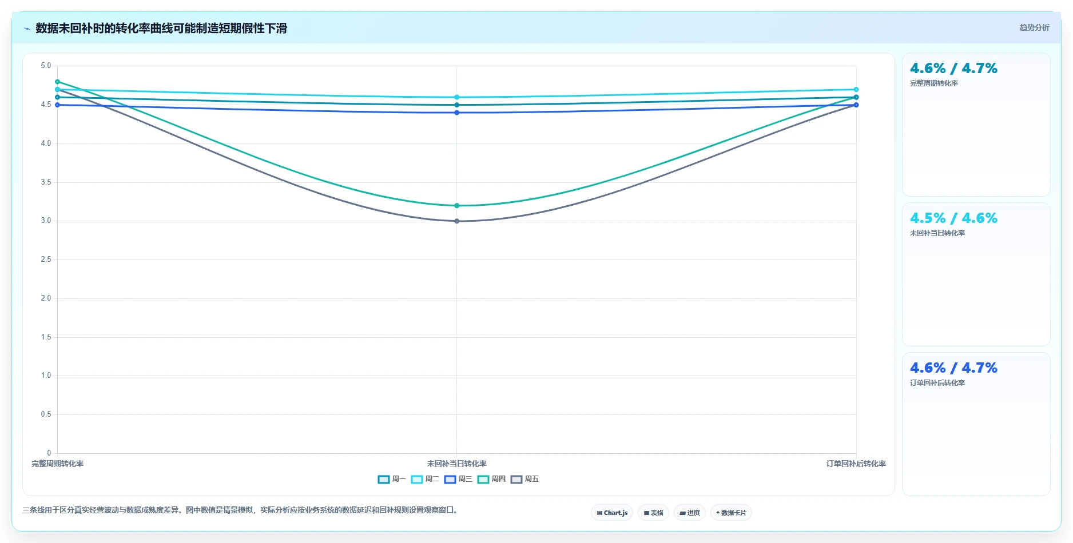
Task: Click the card label 未回补当日转化率
Action: pyautogui.click(x=937, y=233)
